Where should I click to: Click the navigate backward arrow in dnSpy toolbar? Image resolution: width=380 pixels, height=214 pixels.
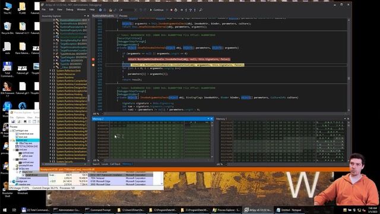(100, 10)
